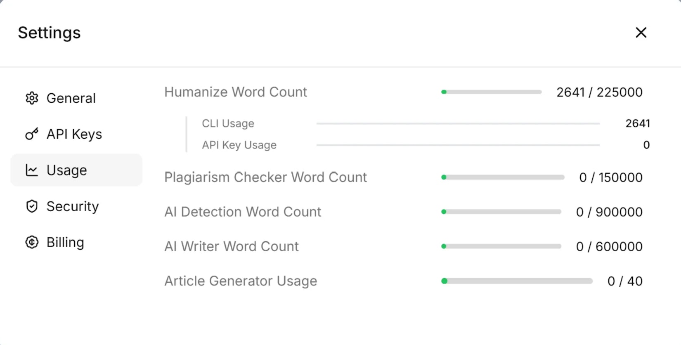
Task: Click the API Key Usage row label
Action: click(239, 145)
